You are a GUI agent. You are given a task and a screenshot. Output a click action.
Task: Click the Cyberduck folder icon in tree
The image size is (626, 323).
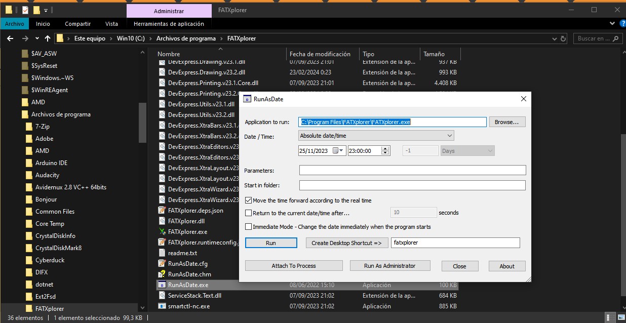coord(29,260)
